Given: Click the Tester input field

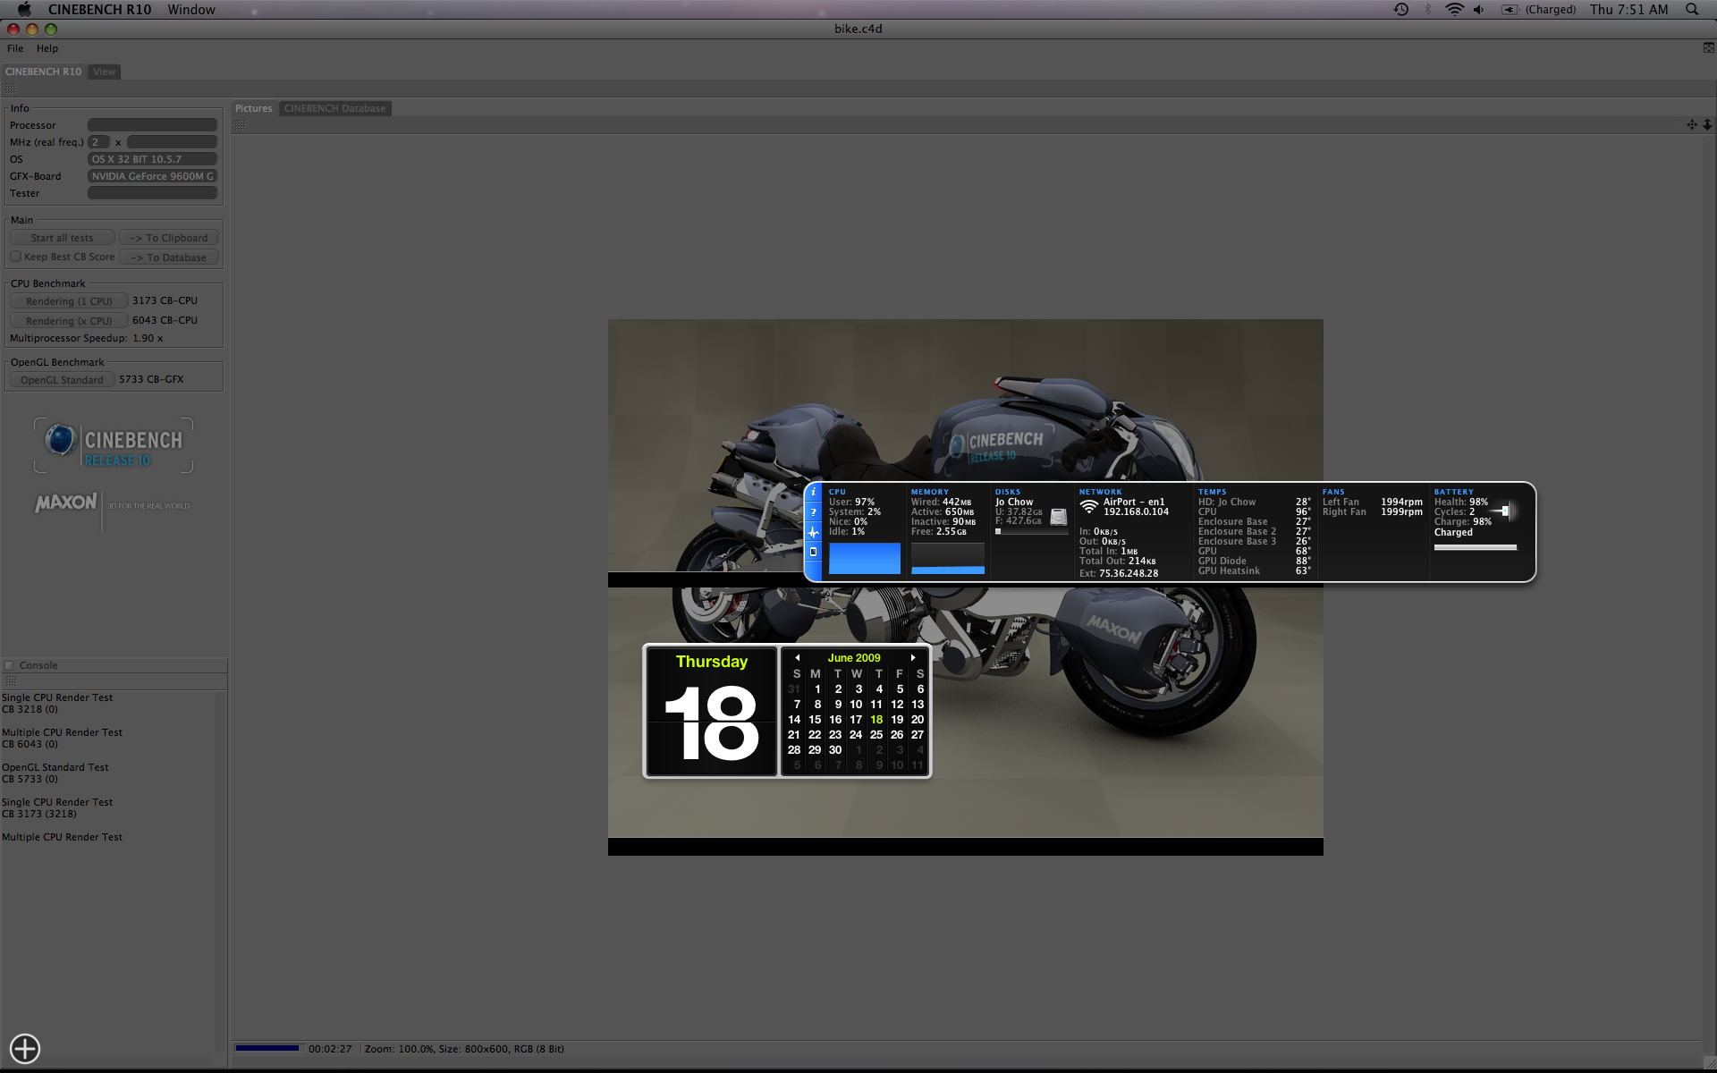Looking at the screenshot, I should coord(152,193).
